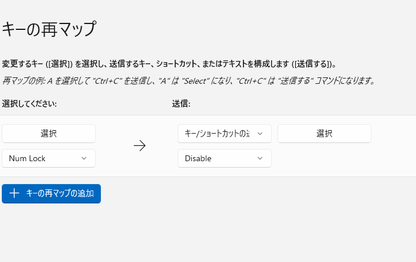Click the chevron in the Disable combo box
Image resolution: width=416 pixels, height=262 pixels.
(259, 158)
